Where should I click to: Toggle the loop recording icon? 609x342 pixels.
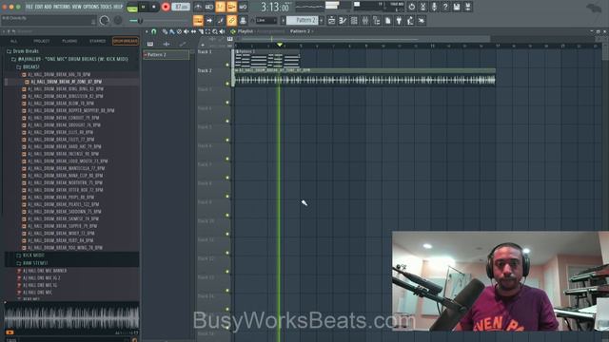(243, 7)
